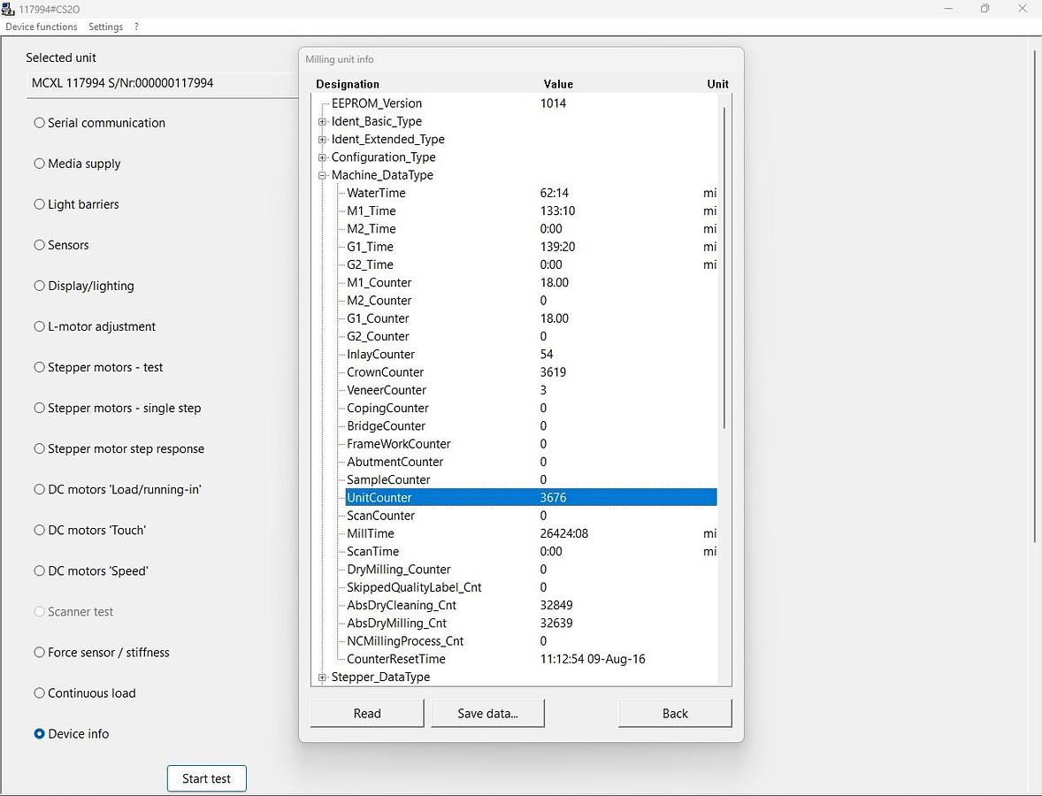
Task: Pick the Continuous load radio button
Action: pyautogui.click(x=40, y=693)
